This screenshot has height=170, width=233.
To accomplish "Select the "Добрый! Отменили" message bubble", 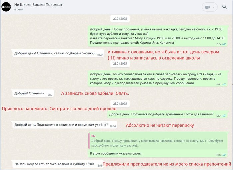I will 29,94.
